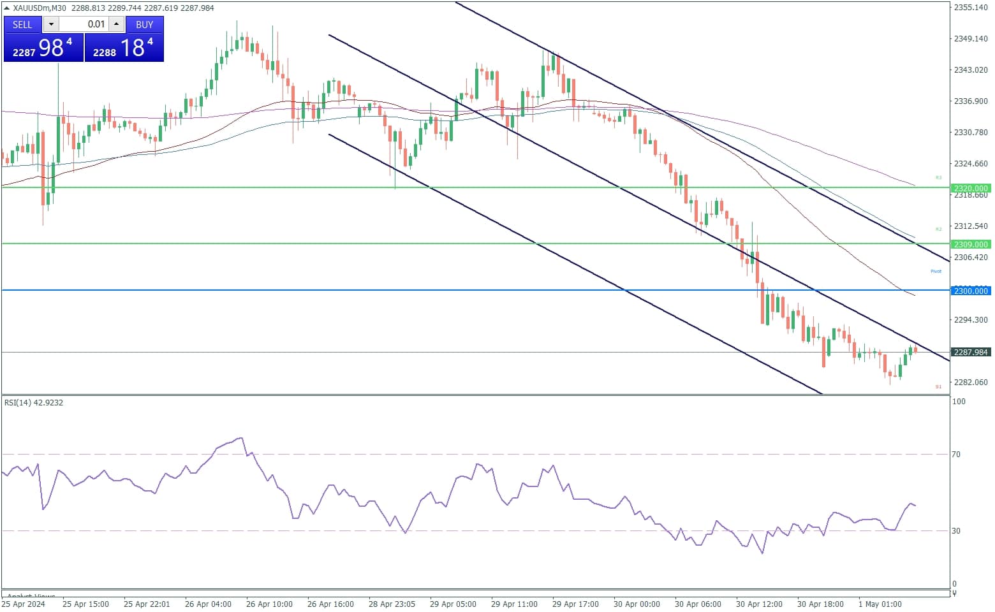This screenshot has height=612, width=995.
Task: Click the 1 May 01:00 time label
Action: click(880, 604)
